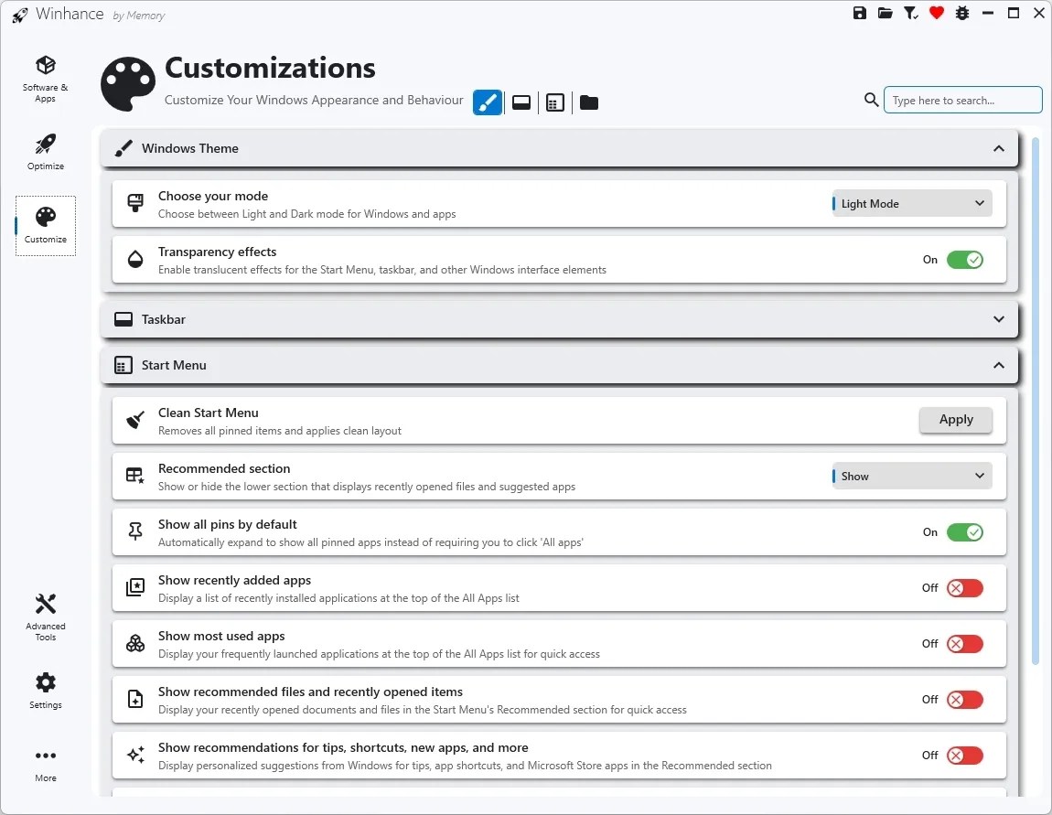Image resolution: width=1052 pixels, height=815 pixels.
Task: Choose the Start Menu filter icon
Action: pos(554,102)
